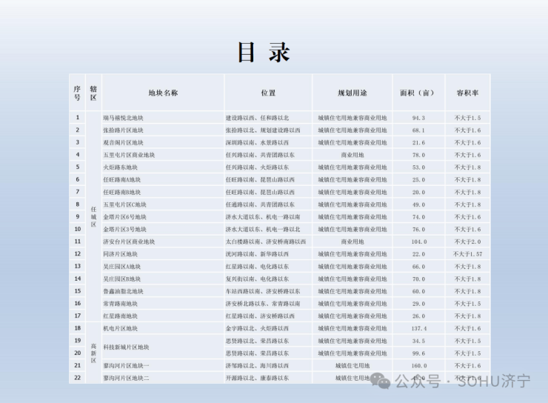The height and width of the screenshot is (403, 548).
Task: Click sequence number 11
Action: [x=78, y=242]
